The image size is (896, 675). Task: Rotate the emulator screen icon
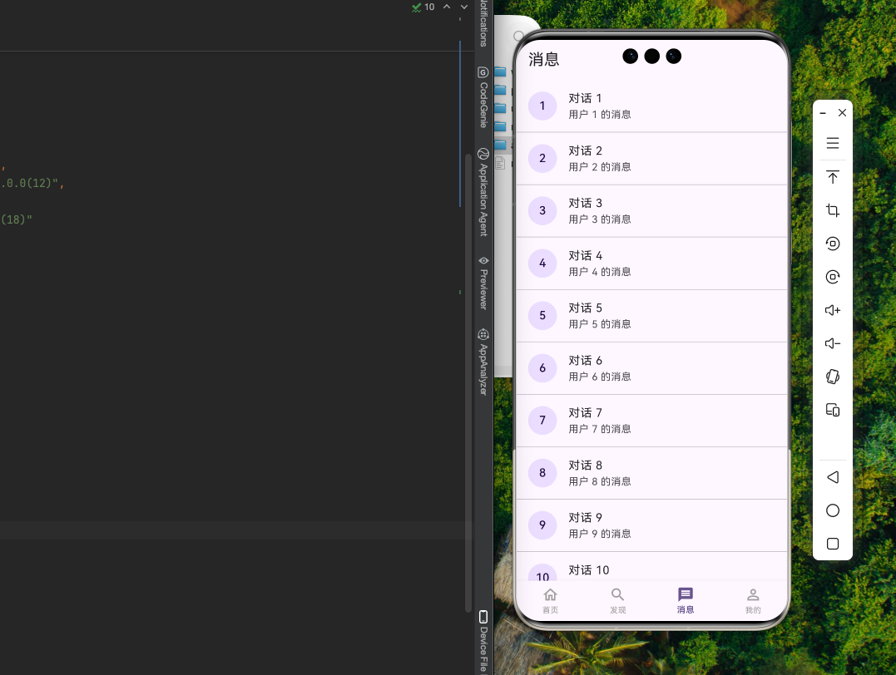[832, 377]
